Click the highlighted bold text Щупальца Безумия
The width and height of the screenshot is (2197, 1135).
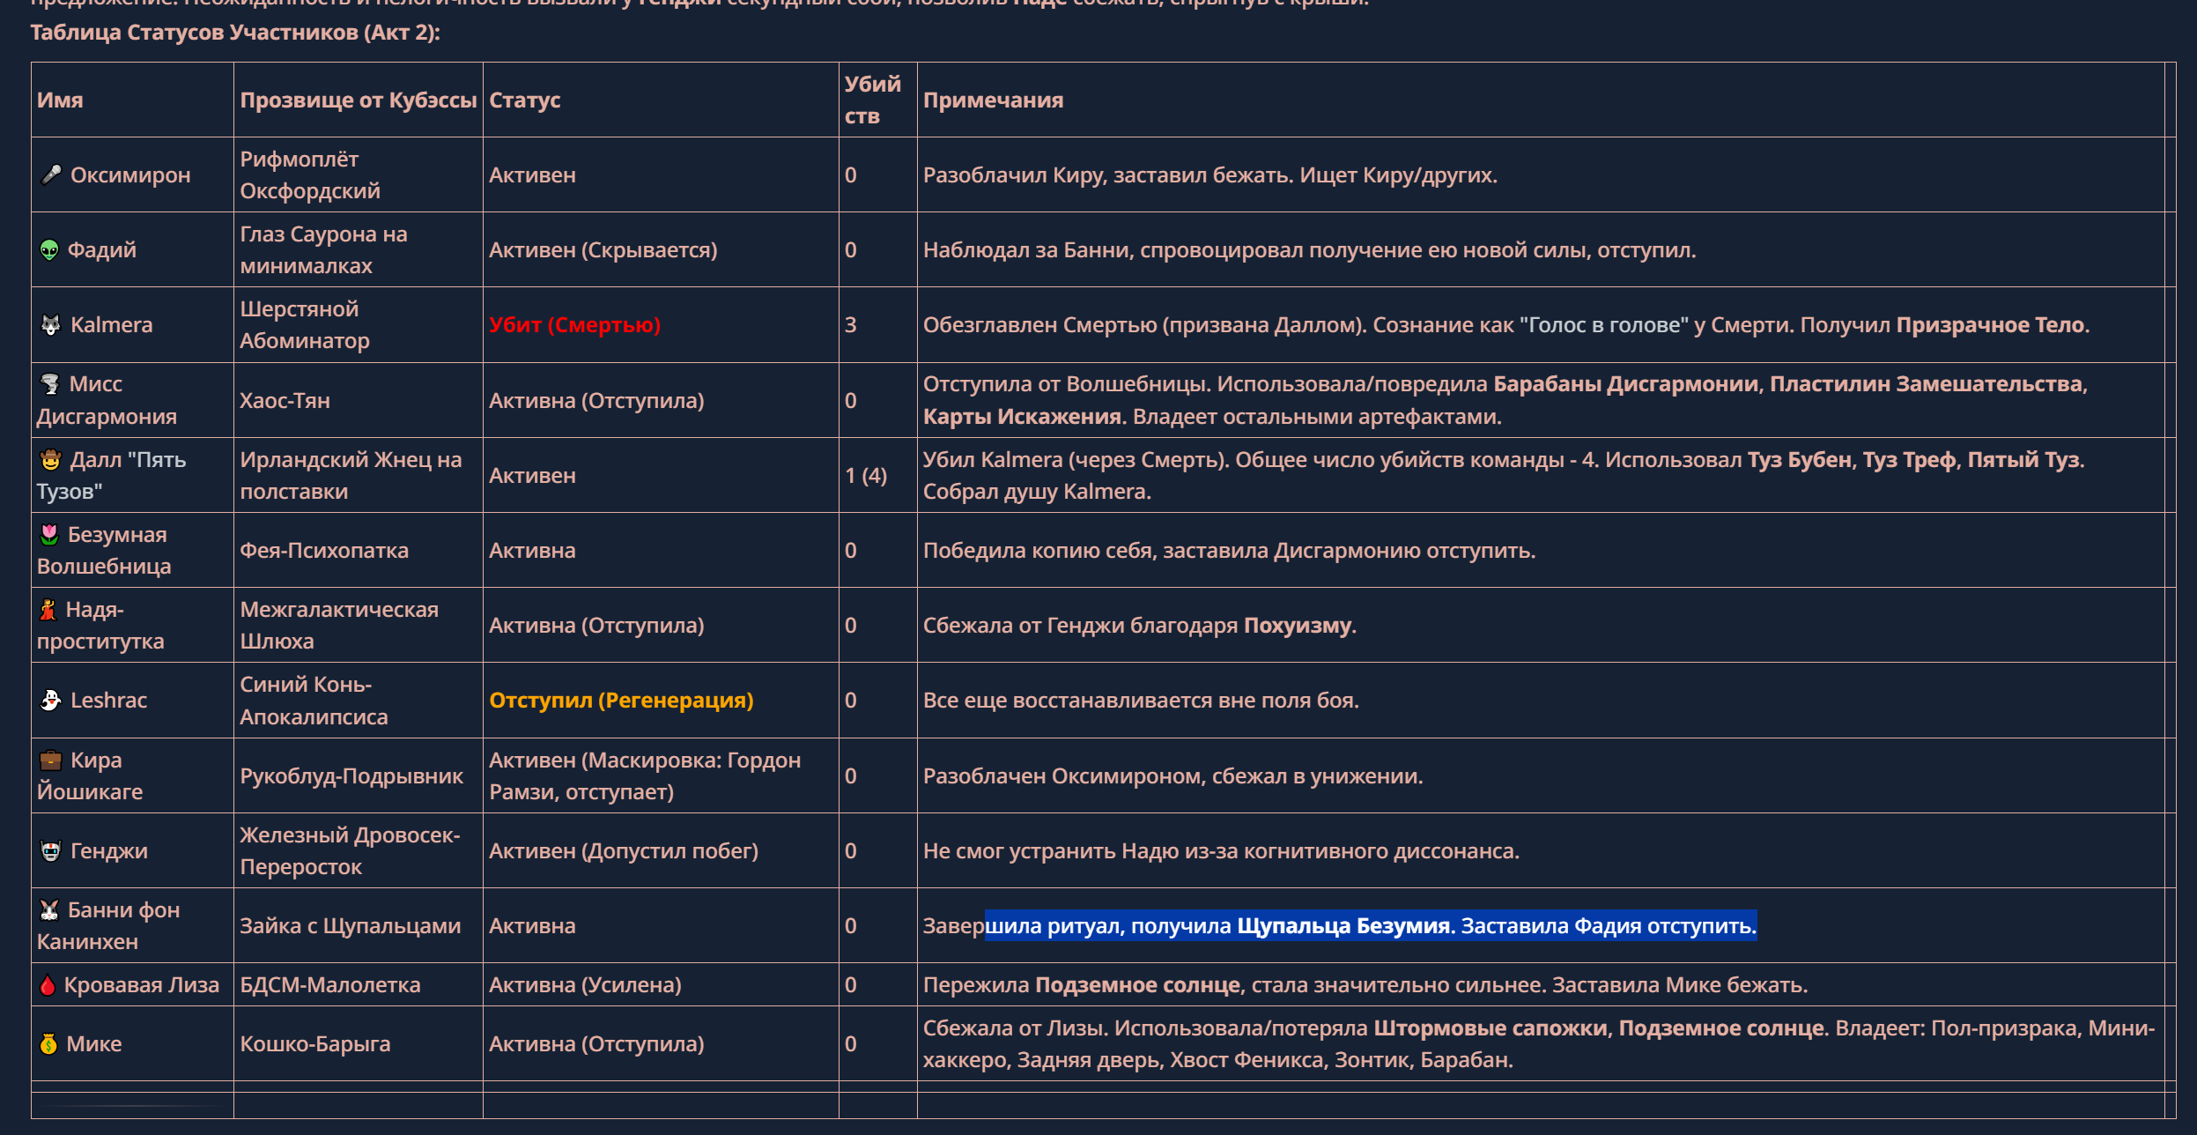[1343, 925]
